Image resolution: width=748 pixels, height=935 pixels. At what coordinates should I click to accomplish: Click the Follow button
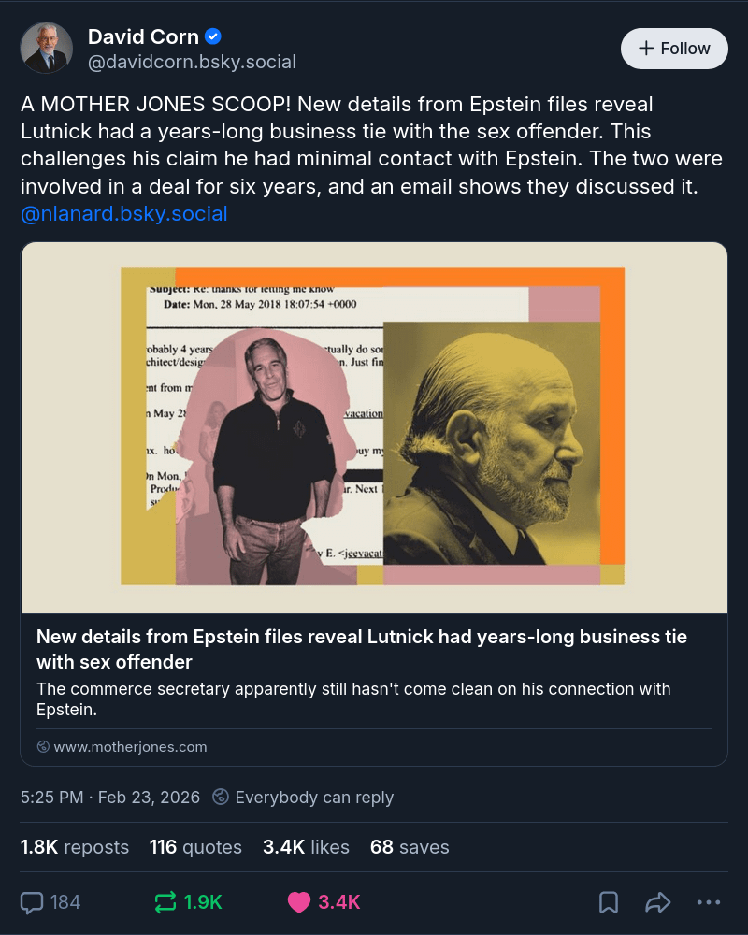pyautogui.click(x=674, y=49)
